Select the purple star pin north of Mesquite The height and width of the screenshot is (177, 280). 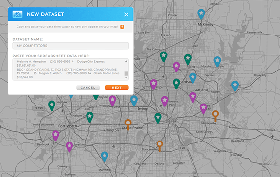click(203, 108)
